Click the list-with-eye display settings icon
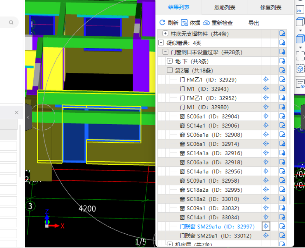This screenshot has height=248, width=305. (300, 84)
